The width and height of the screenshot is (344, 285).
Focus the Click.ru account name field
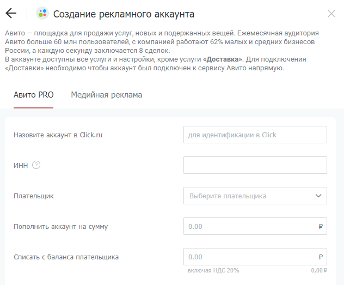[x=255, y=135]
